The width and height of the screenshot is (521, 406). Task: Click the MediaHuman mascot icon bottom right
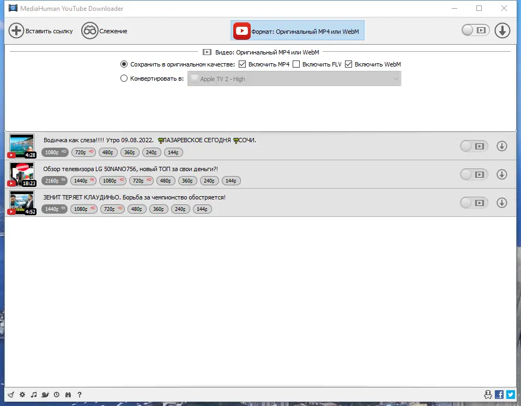489,394
